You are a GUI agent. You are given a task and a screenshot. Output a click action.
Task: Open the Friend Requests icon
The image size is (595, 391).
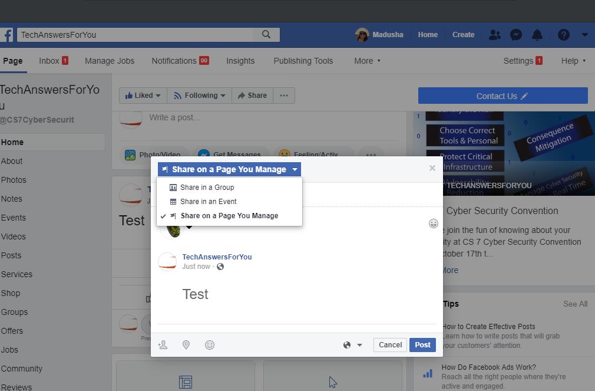pyautogui.click(x=494, y=35)
